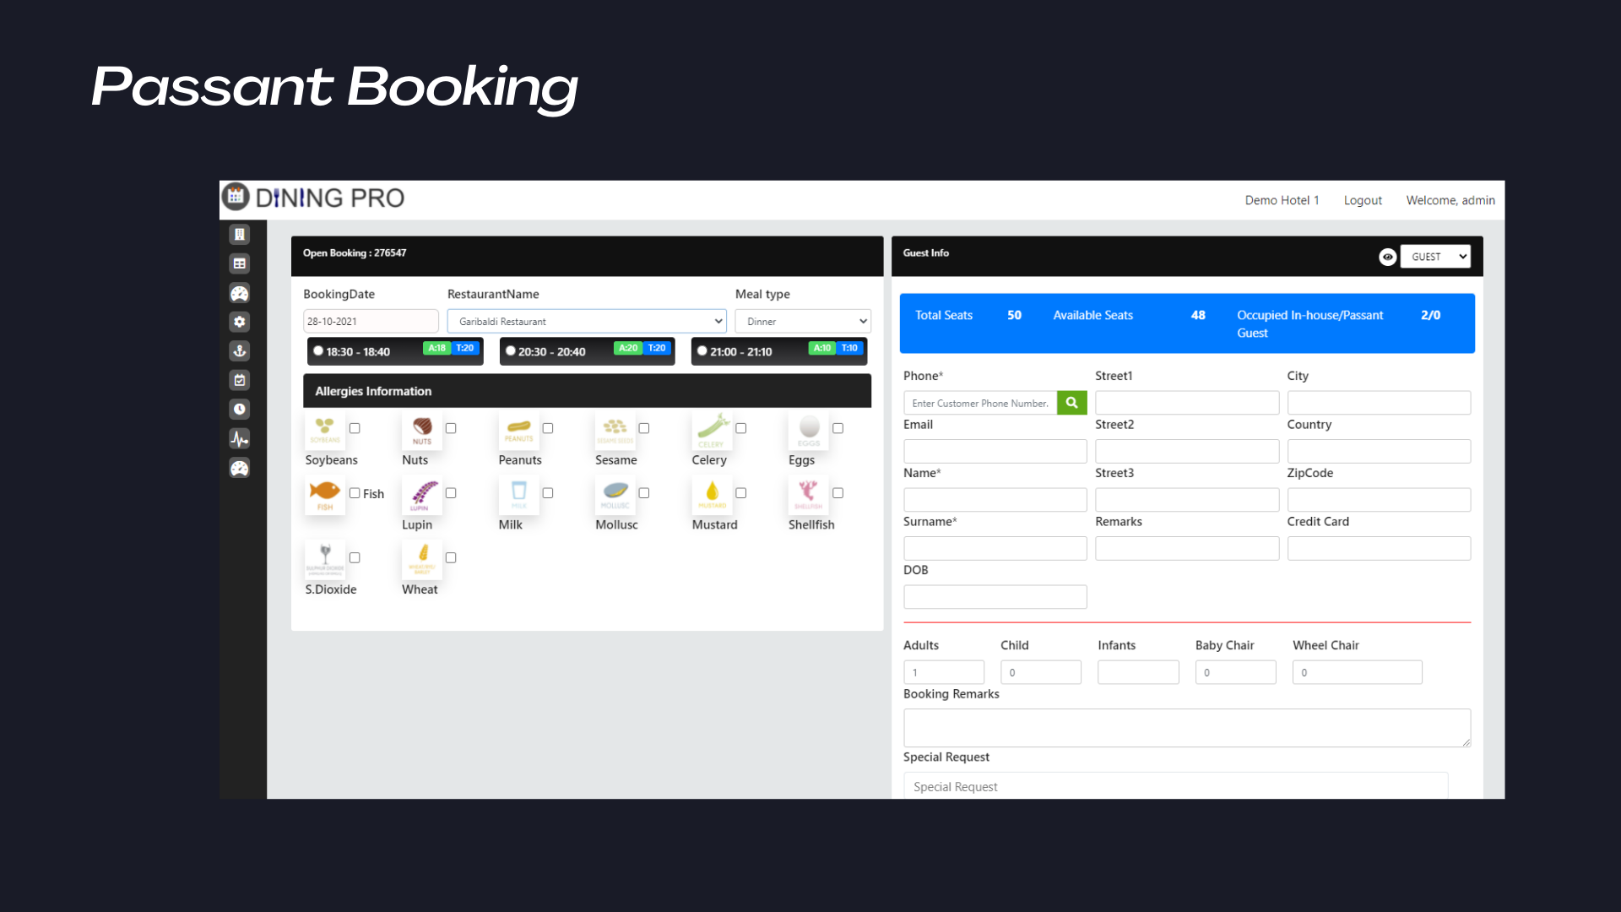Click the anchor sidebar icon
Image resolution: width=1621 pixels, height=912 pixels.
coord(240,351)
